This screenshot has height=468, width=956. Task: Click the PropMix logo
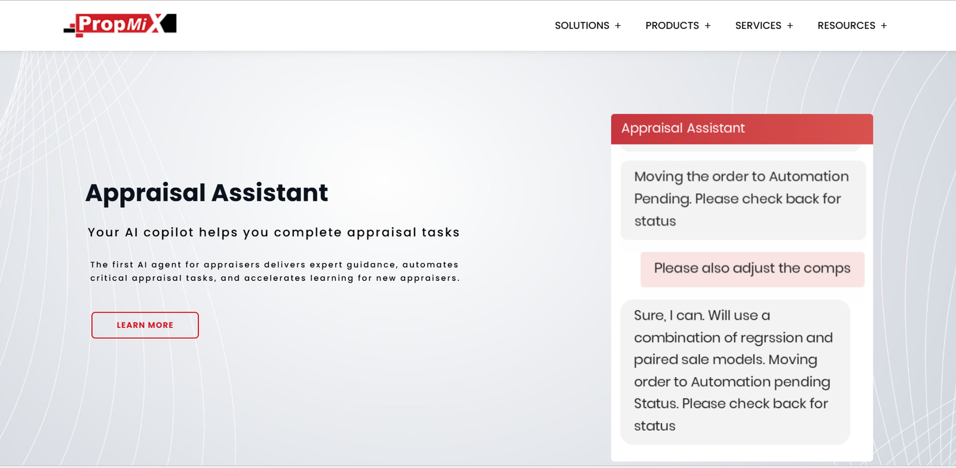pyautogui.click(x=119, y=25)
